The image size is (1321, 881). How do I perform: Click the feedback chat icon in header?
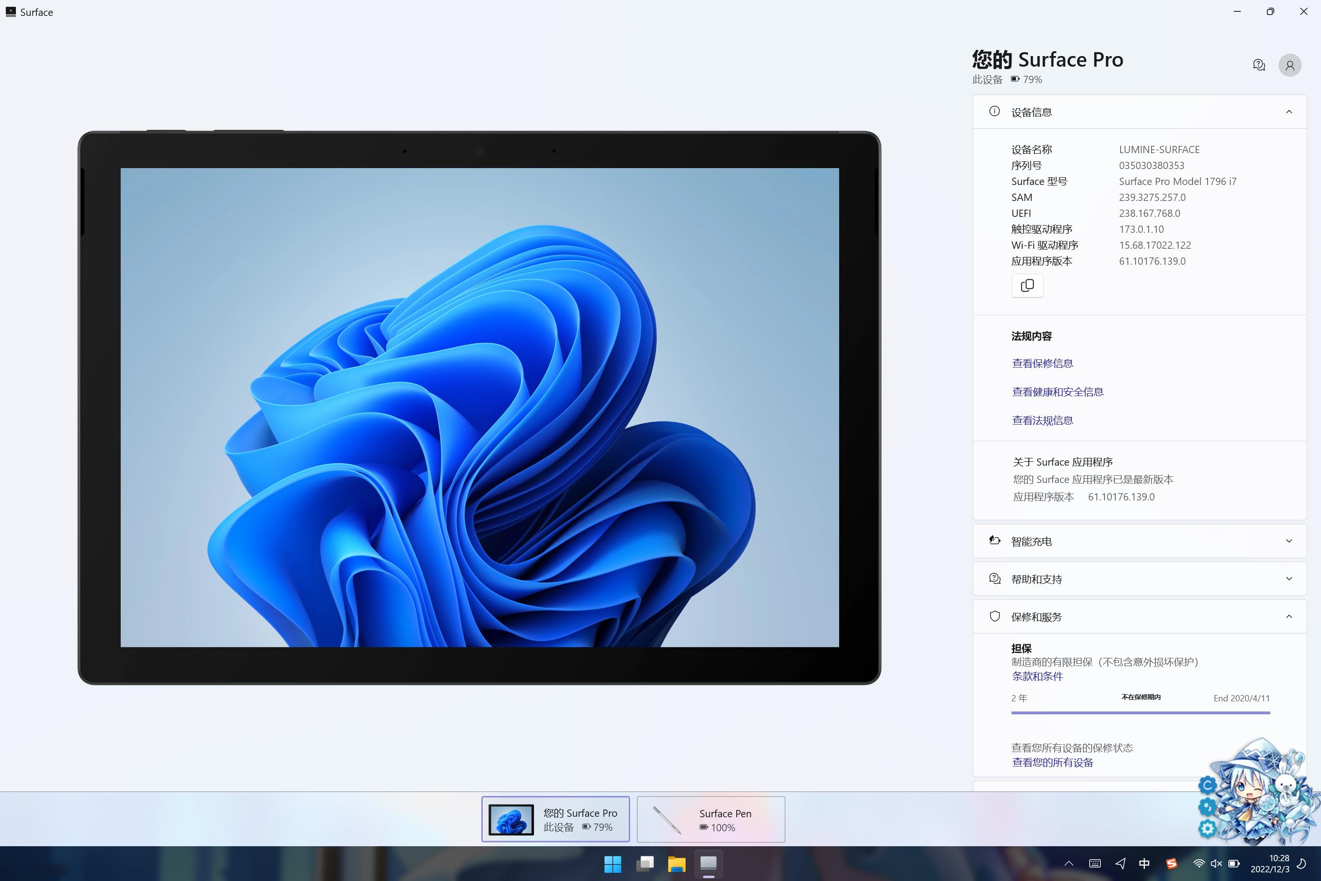coord(1259,65)
